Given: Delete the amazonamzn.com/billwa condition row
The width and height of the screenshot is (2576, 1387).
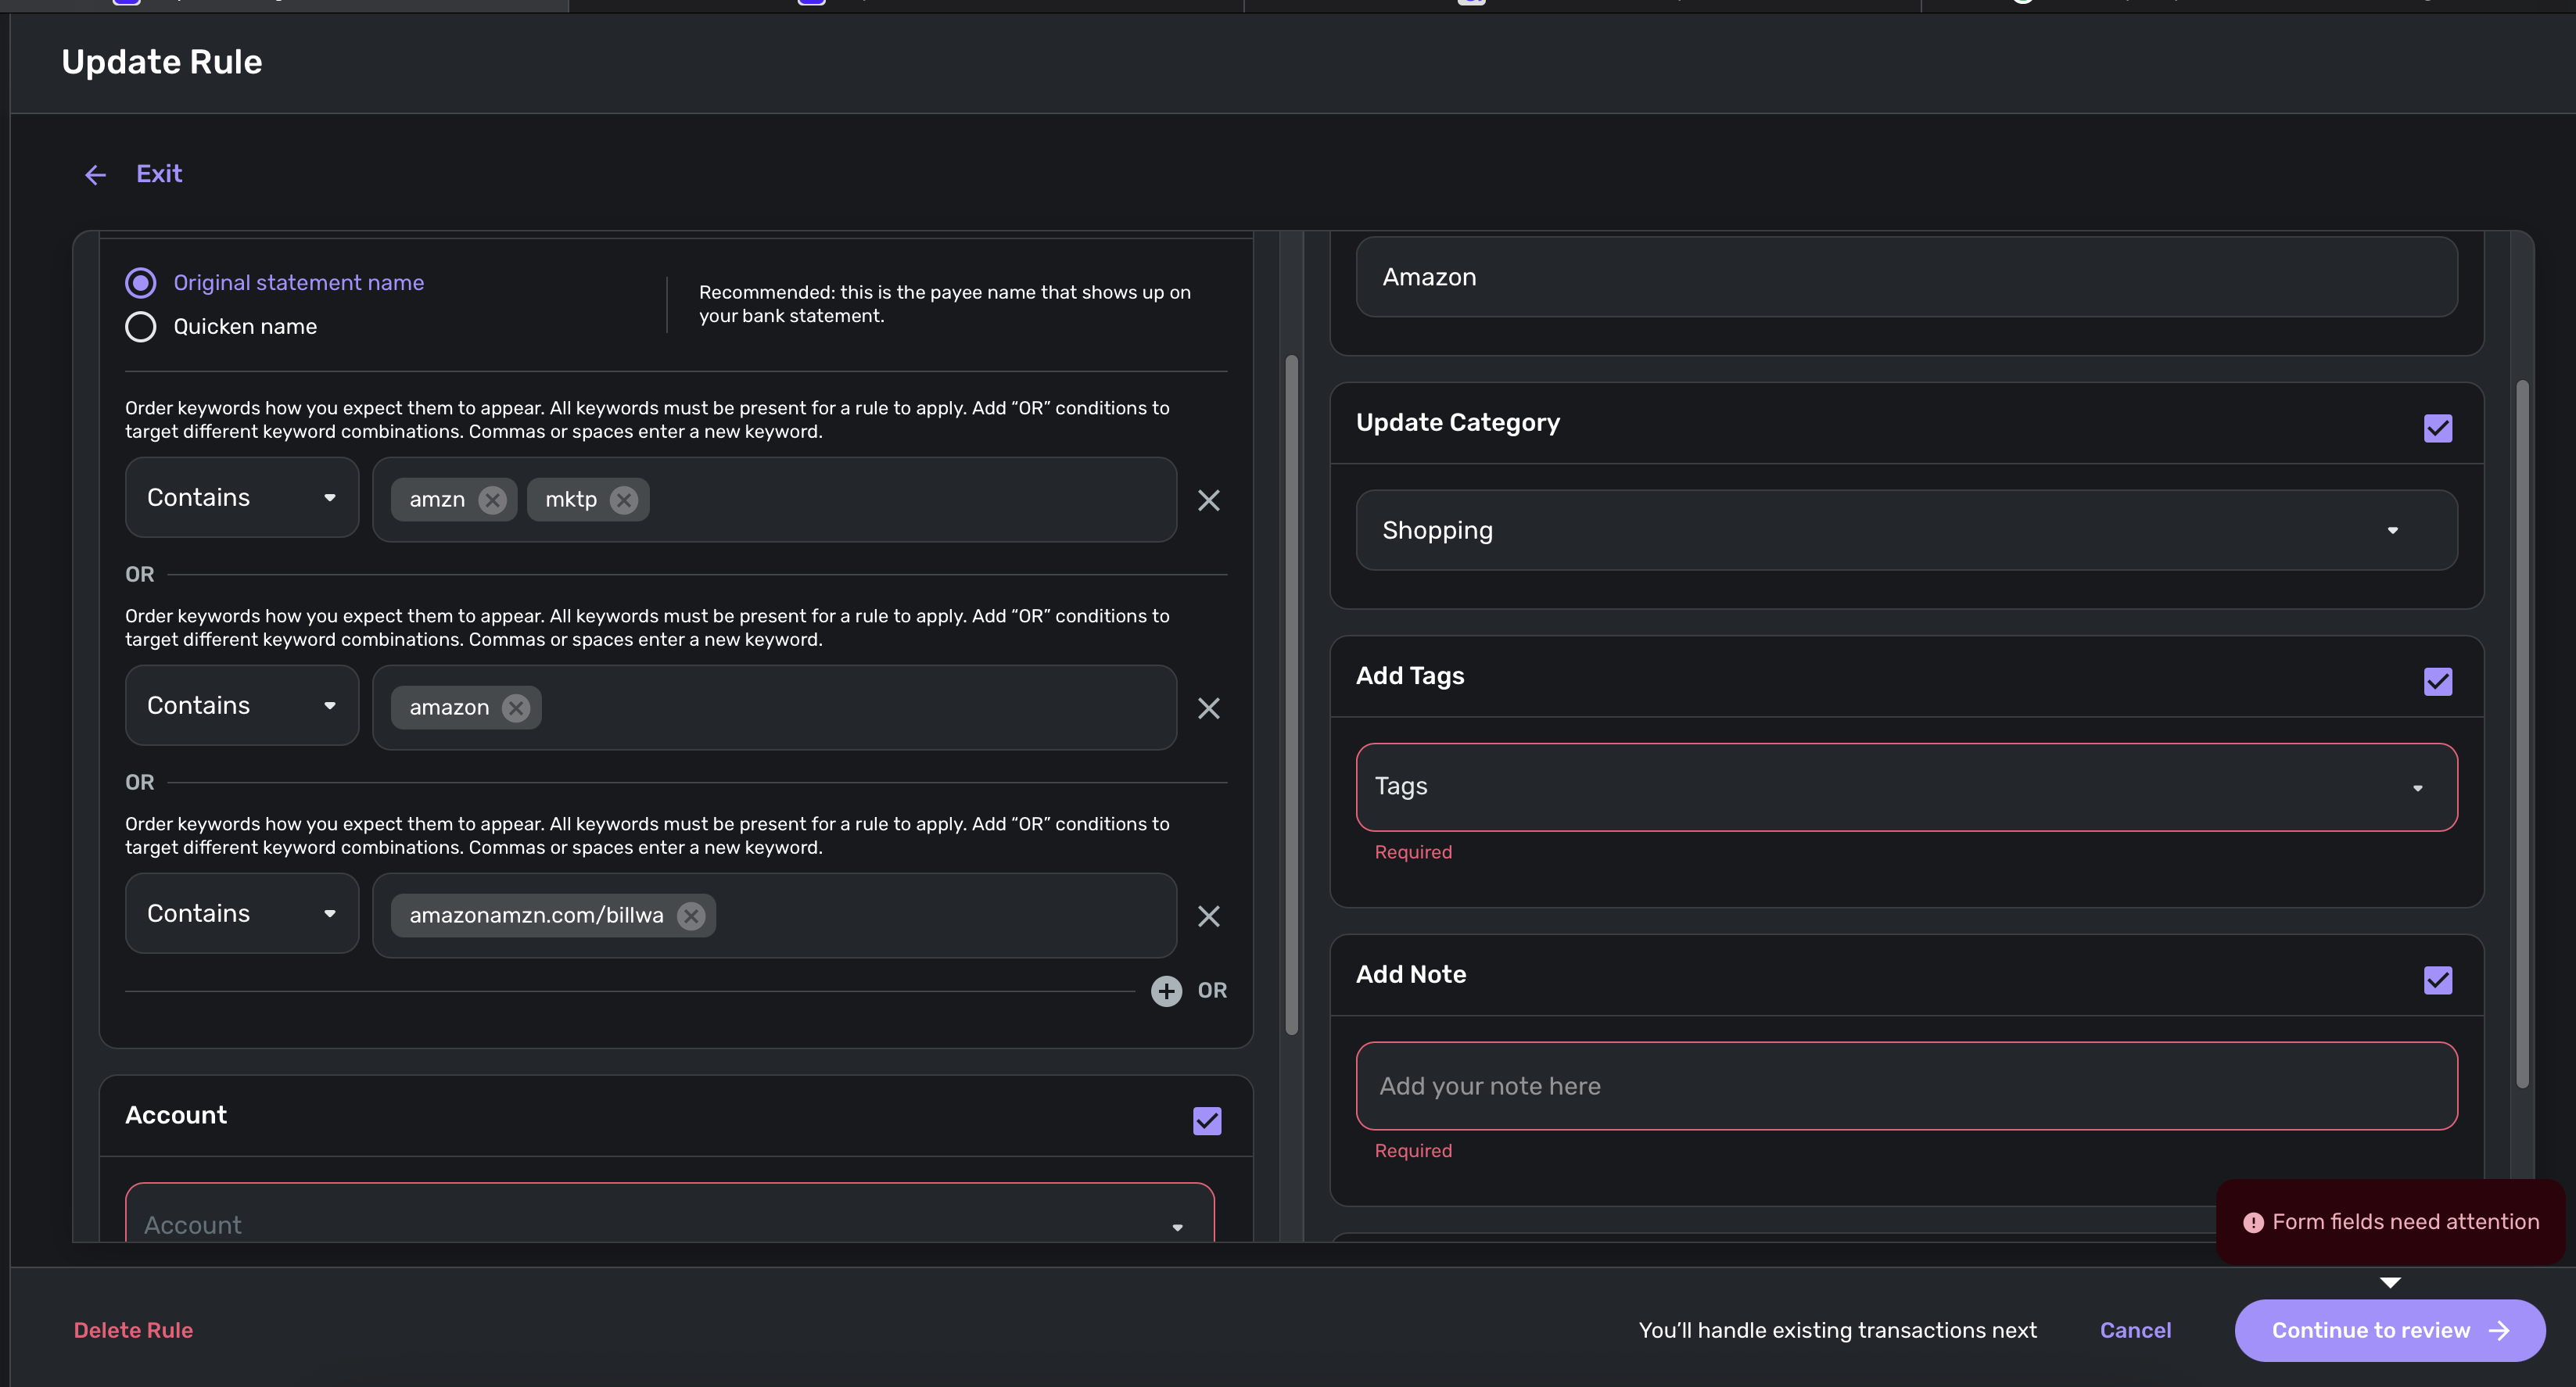Looking at the screenshot, I should click(x=1208, y=916).
